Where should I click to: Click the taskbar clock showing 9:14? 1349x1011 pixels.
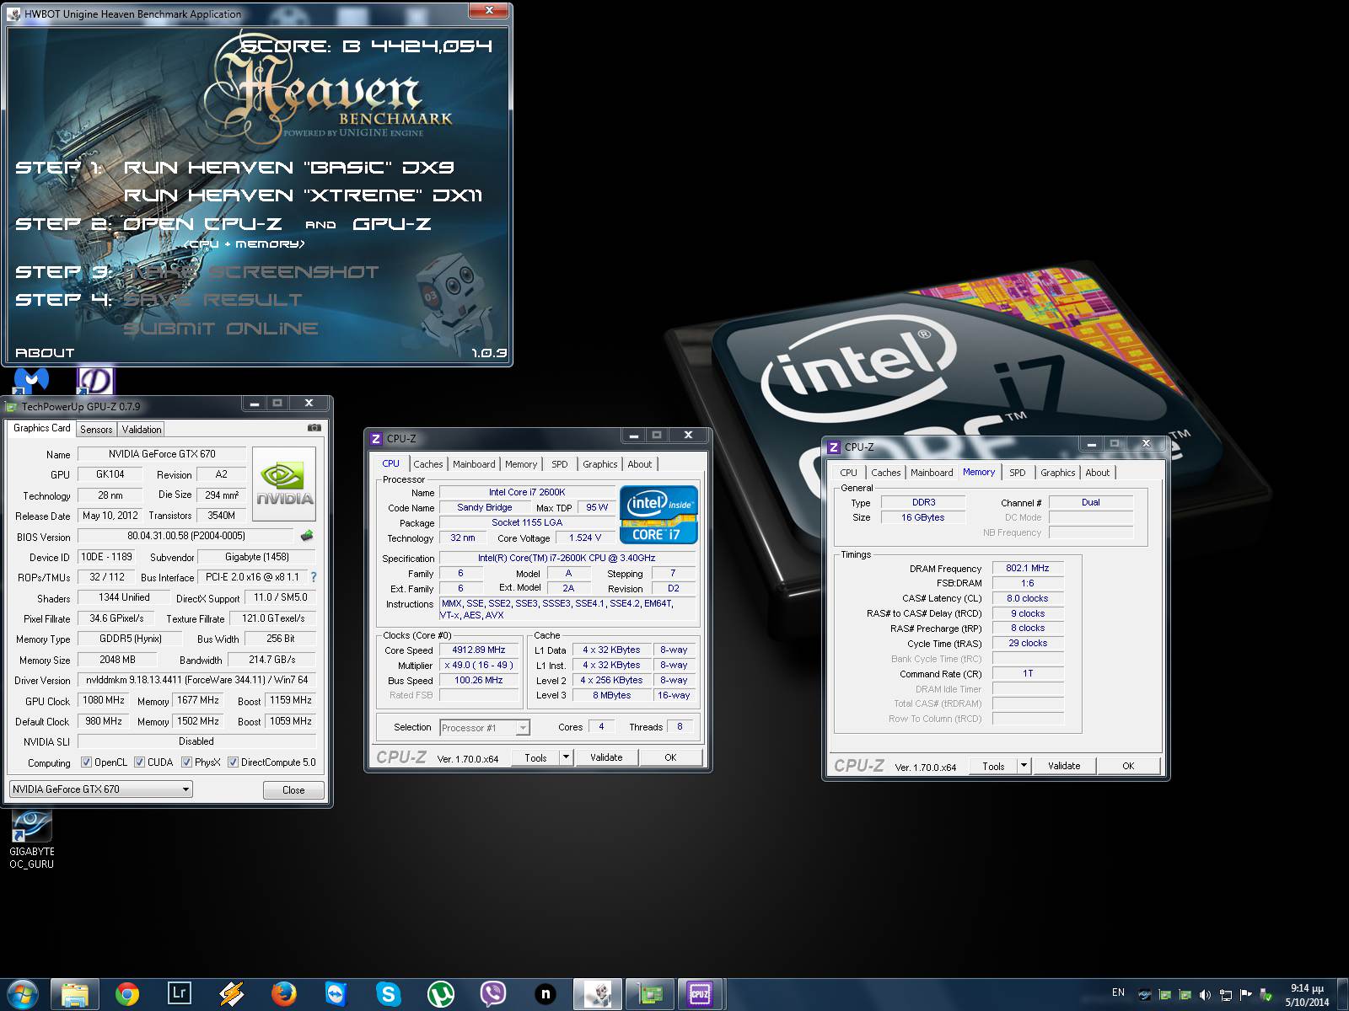tap(1307, 995)
